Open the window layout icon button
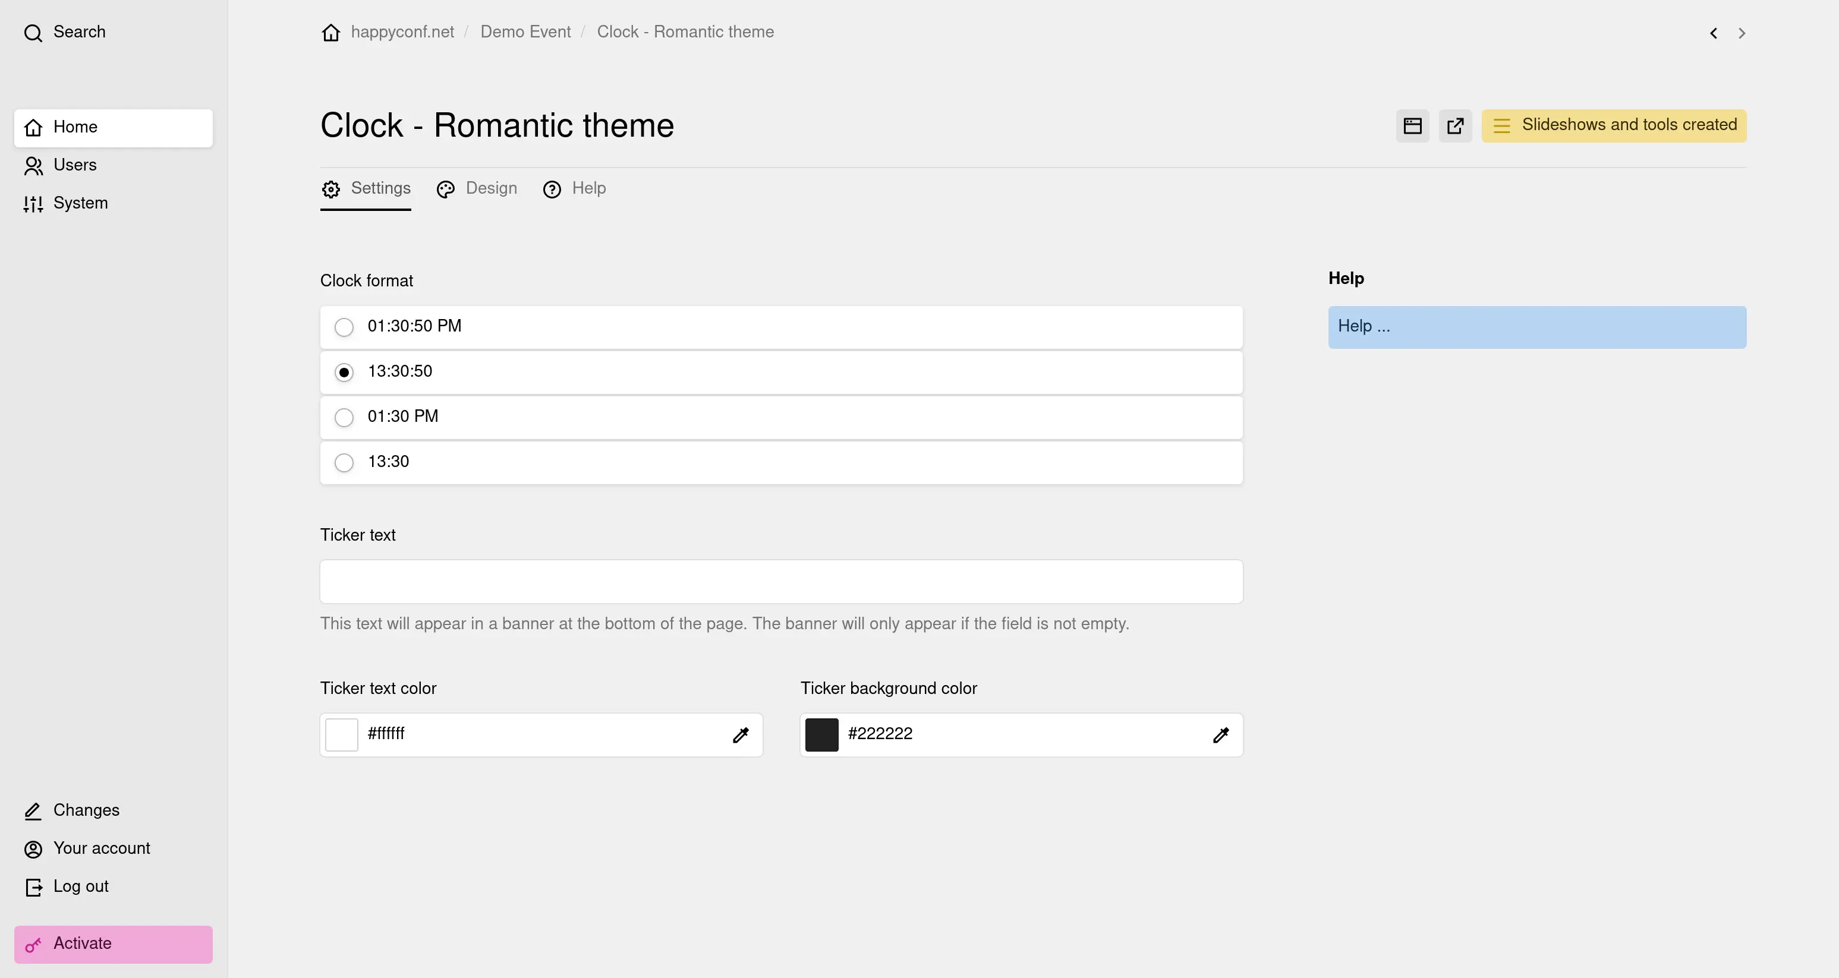Image resolution: width=1839 pixels, height=978 pixels. click(1412, 125)
